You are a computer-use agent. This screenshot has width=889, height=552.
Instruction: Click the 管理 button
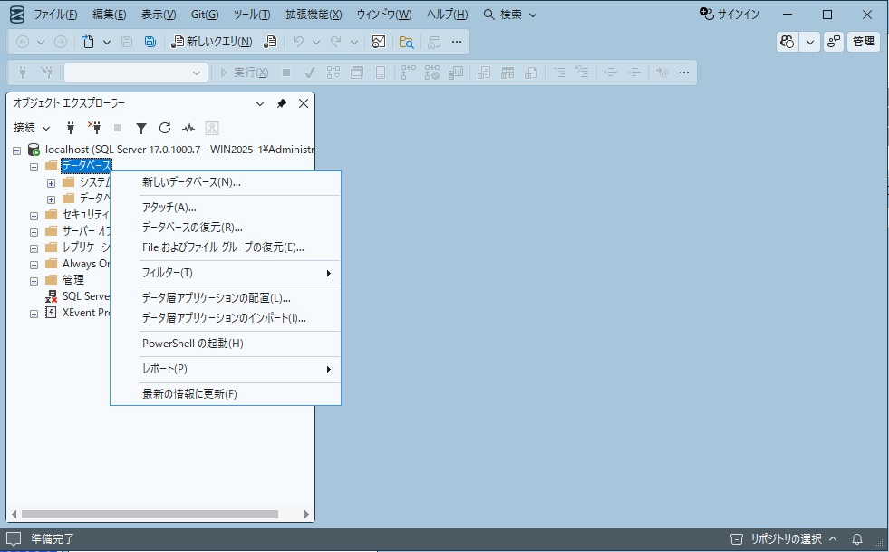[x=862, y=42]
